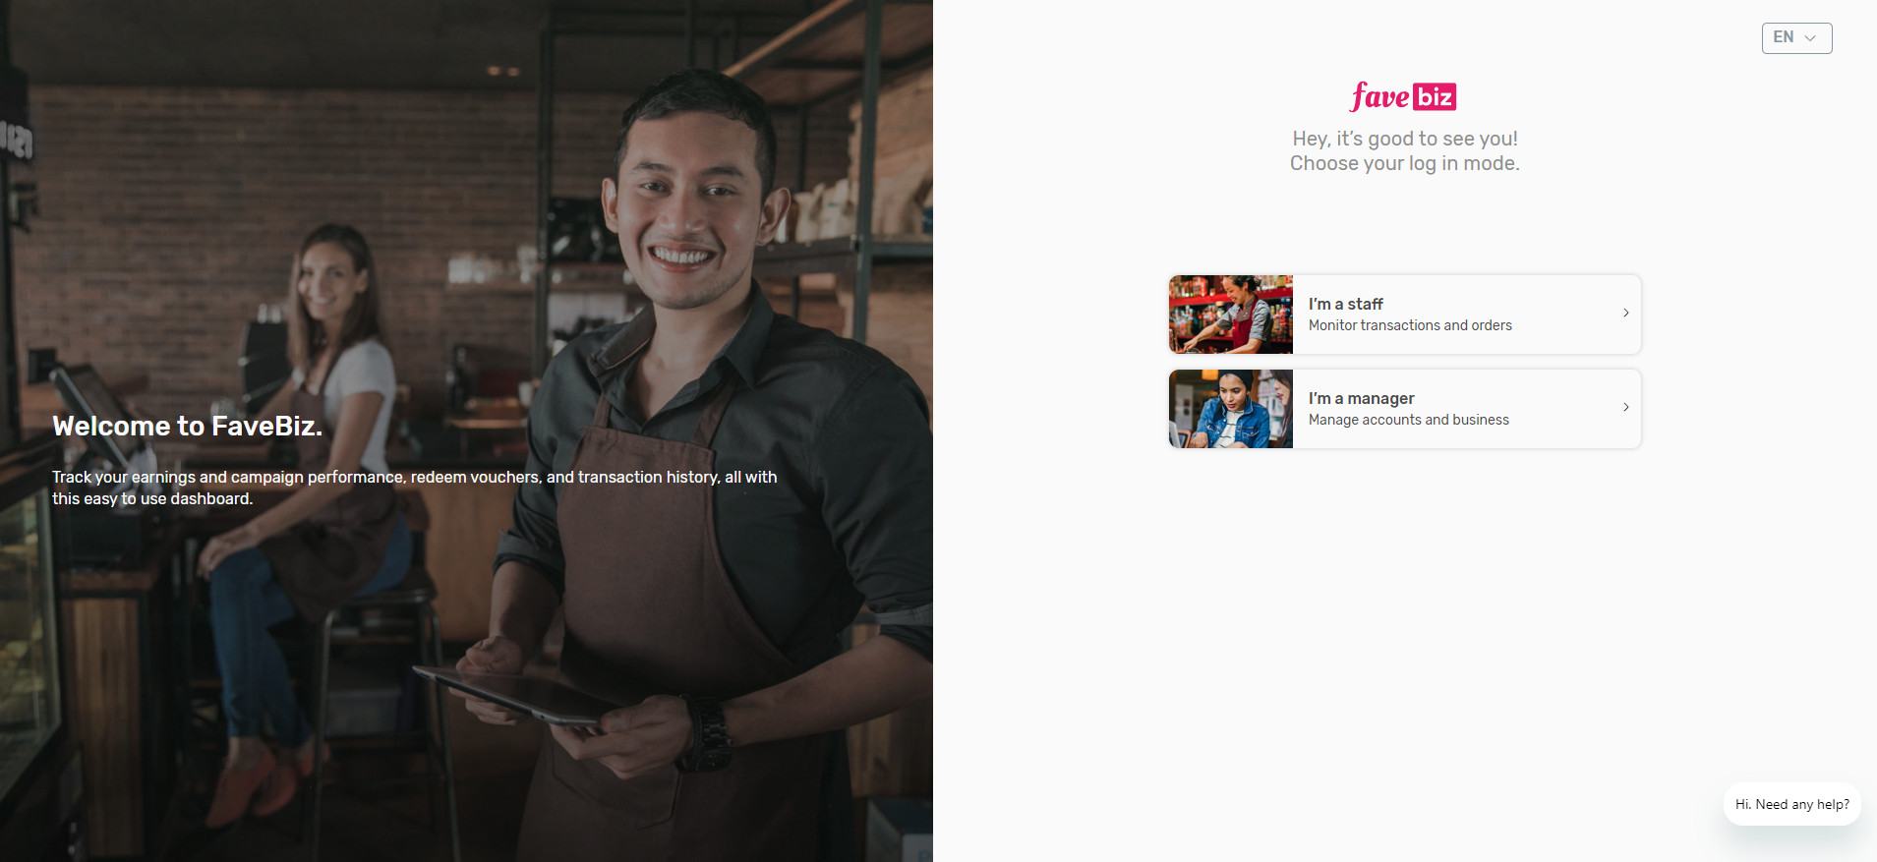Screen dimensions: 1877x862
Task: Open the "Hi. Need any help?" chat bubble
Action: coord(1791,804)
